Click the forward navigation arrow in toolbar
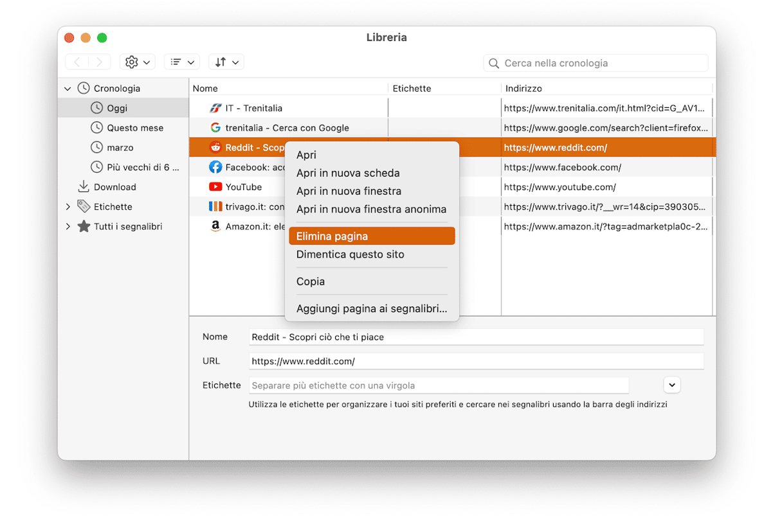 pos(99,62)
